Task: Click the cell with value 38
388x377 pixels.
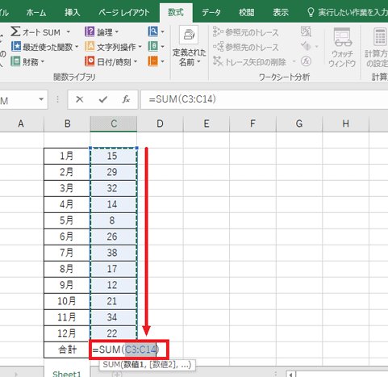Action: pos(113,253)
